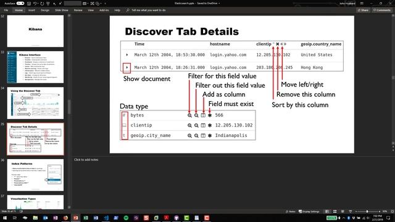The image size is (395, 222).
Task: Click the move column right chevron
Action: coord(285,44)
